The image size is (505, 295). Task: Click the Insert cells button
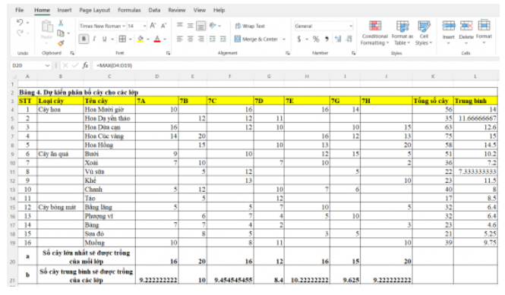[448, 32]
